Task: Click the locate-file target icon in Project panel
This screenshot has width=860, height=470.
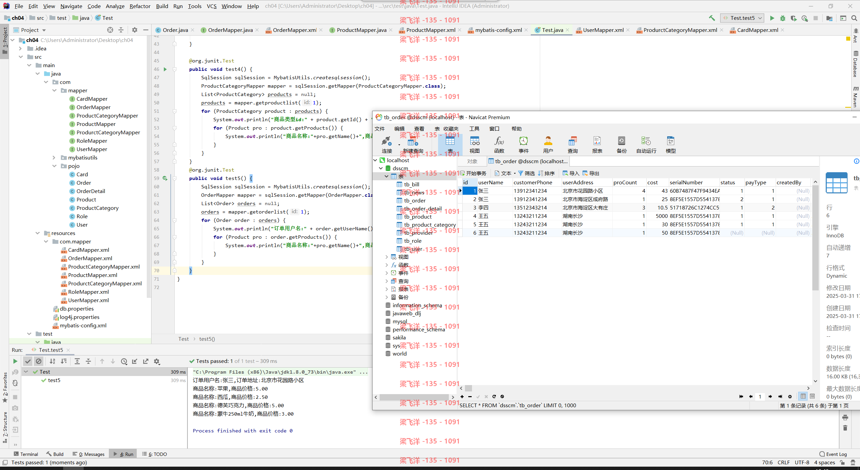Action: [x=110, y=30]
